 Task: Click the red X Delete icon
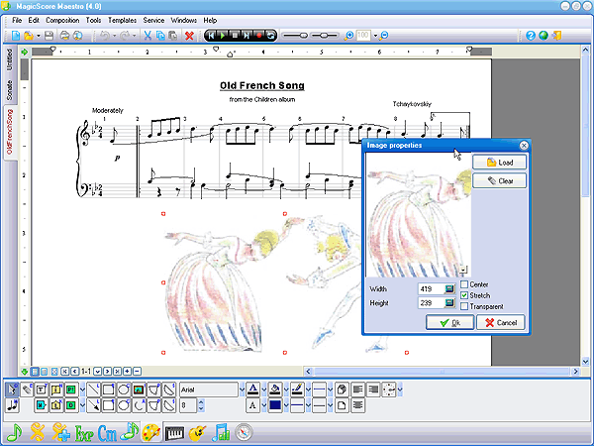point(189,36)
